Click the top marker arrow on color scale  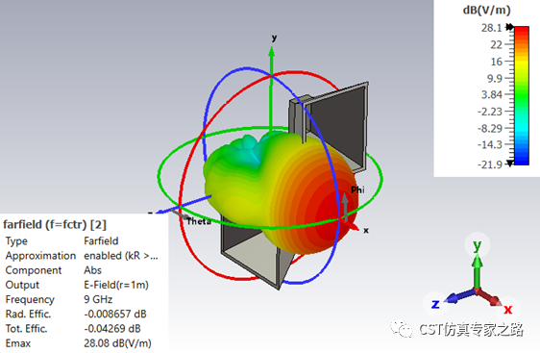(x=509, y=27)
